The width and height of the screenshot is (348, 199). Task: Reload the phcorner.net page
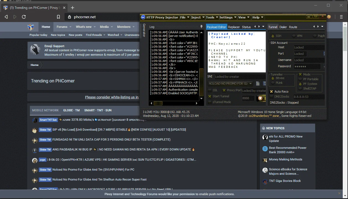[x=24, y=17]
